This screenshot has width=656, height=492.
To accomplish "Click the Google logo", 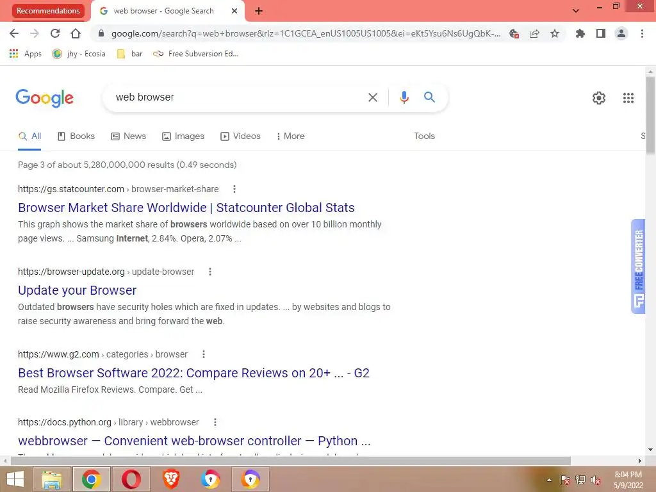I will click(x=44, y=98).
